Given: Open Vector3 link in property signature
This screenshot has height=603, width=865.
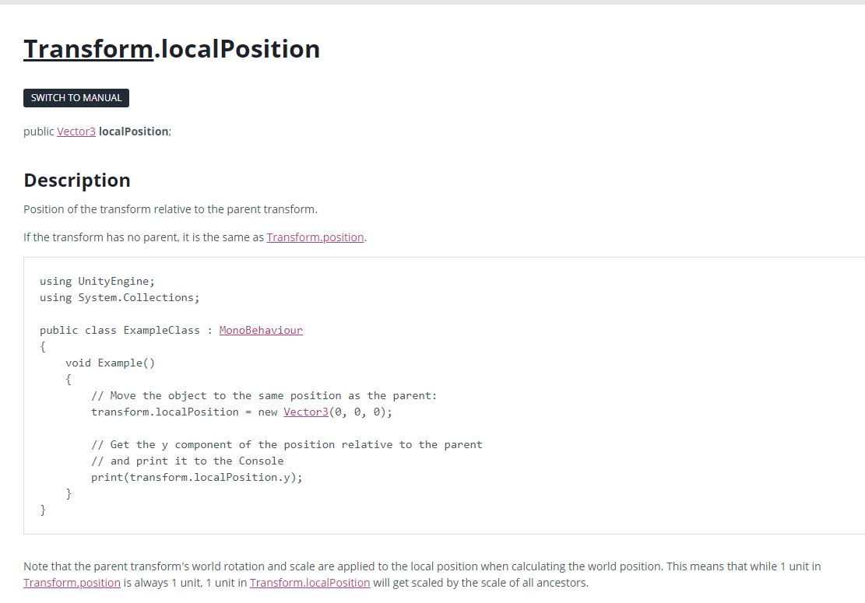Looking at the screenshot, I should 76,131.
